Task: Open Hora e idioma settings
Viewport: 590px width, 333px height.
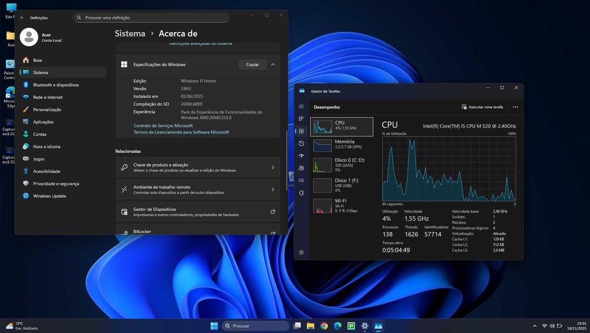Action: coord(63,146)
